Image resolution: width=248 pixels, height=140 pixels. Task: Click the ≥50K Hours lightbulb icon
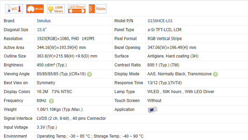(x=55, y=9)
